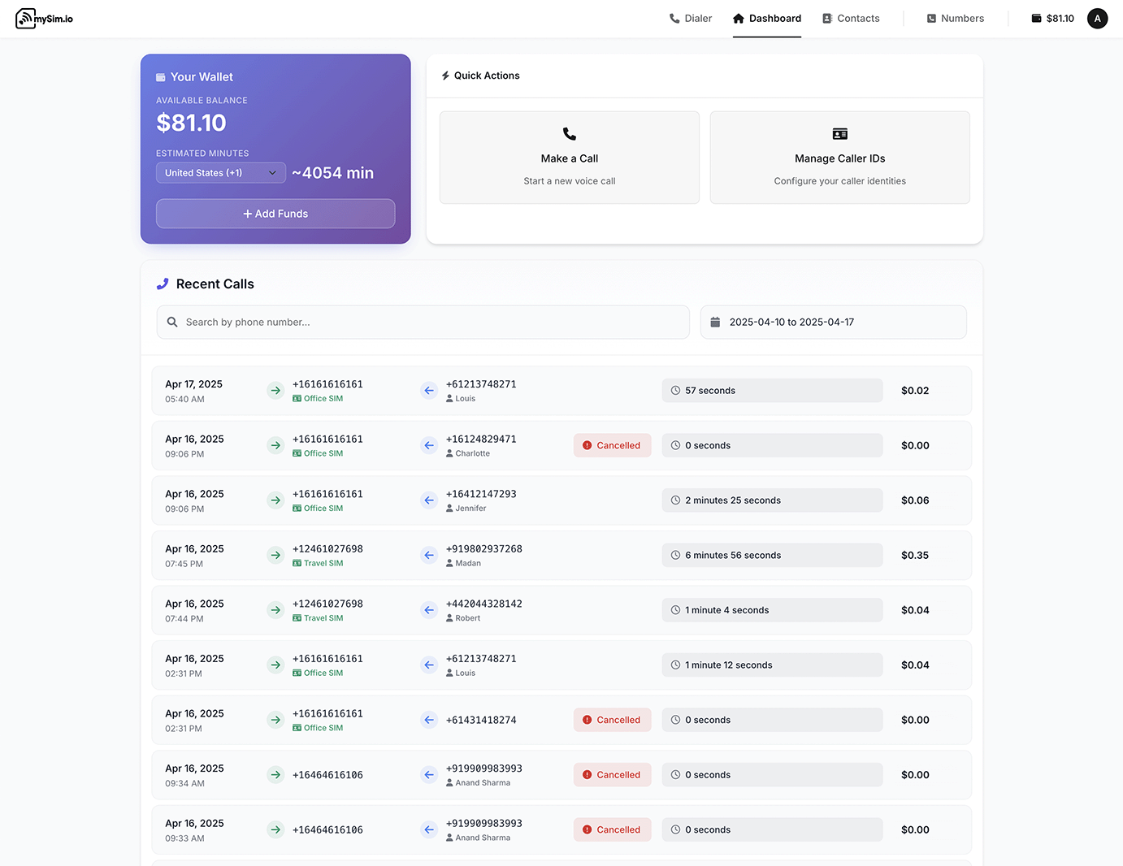Click incoming arrow icon beside +919802937268
Screen dimensions: 1123x866
429,556
